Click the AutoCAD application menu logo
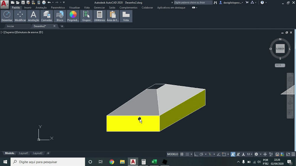 5,4
